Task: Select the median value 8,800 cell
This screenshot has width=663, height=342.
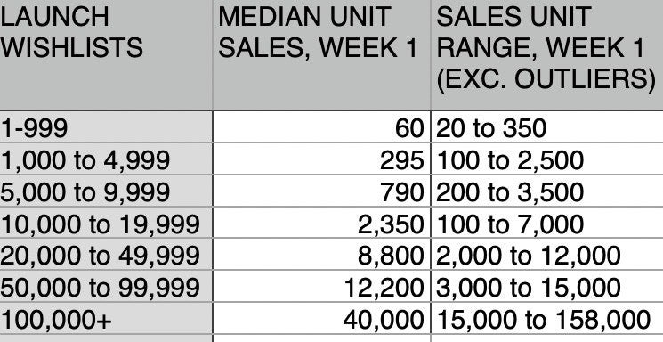Action: 321,255
